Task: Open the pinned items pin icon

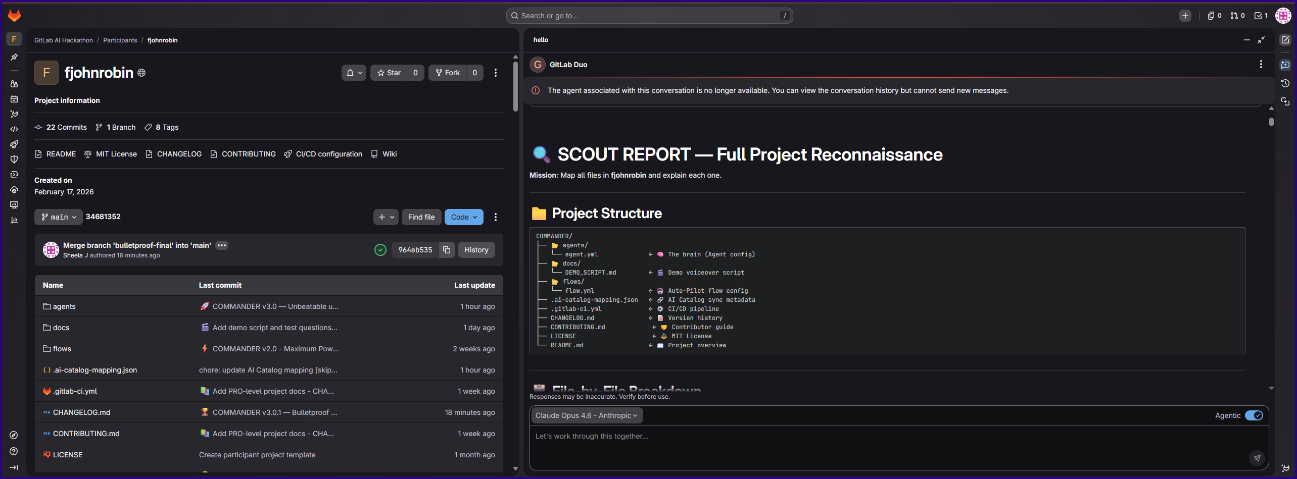Action: click(14, 57)
